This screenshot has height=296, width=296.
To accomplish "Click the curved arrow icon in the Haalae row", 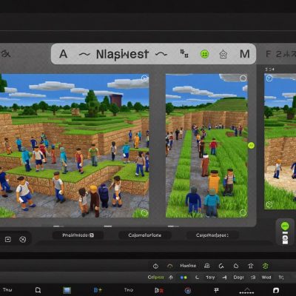I will click(221, 266).
